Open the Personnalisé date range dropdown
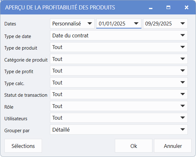Screen dimensions: 196x157 pyautogui.click(x=90, y=24)
